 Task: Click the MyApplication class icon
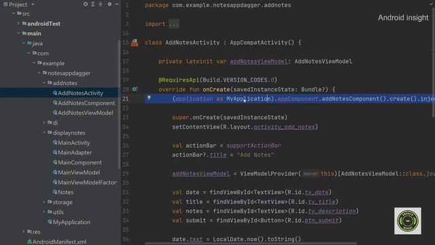(x=50, y=222)
